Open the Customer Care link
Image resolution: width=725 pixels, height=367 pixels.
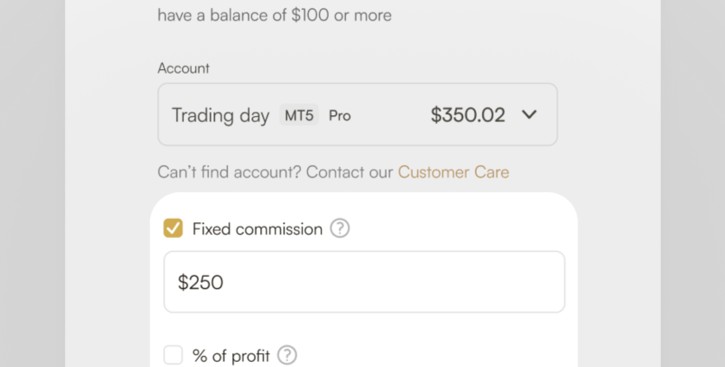(x=454, y=172)
